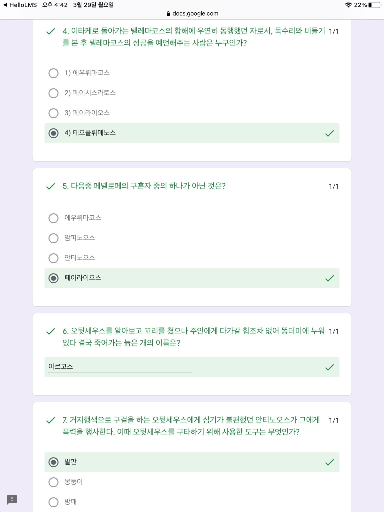
Task: Select radio option 2) 페이시스라토스
Action: tap(53, 93)
